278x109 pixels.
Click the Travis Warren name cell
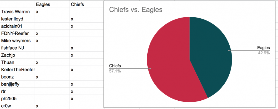coord(18,12)
